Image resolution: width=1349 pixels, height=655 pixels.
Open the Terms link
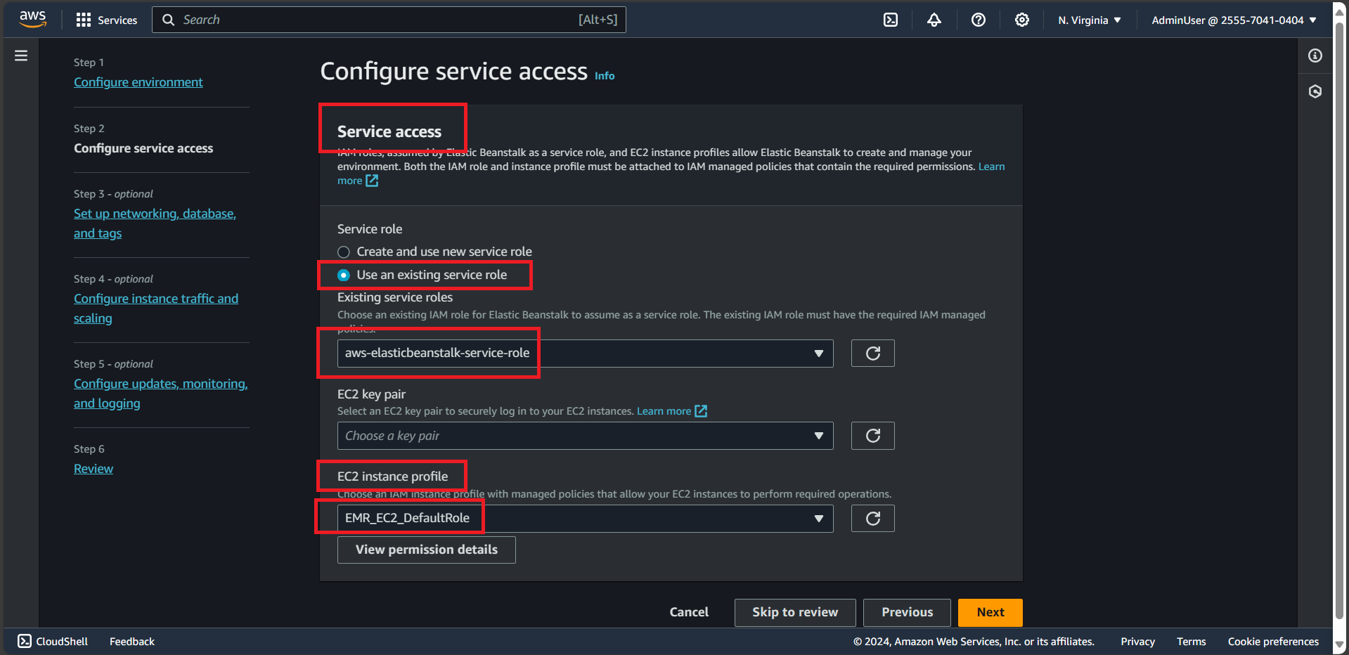pos(1191,642)
